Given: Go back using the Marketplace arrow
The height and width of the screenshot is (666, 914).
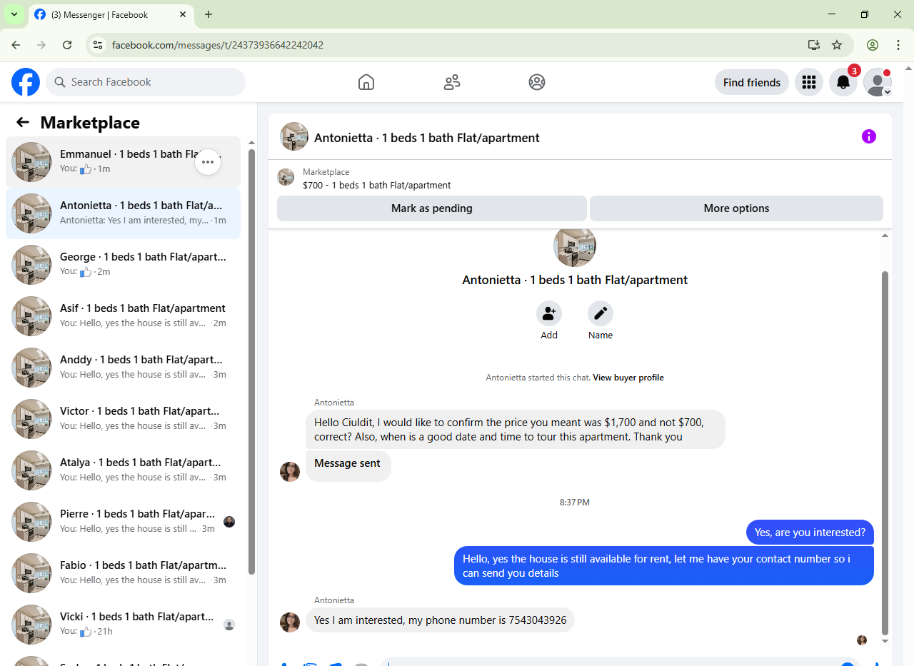Looking at the screenshot, I should (x=23, y=122).
